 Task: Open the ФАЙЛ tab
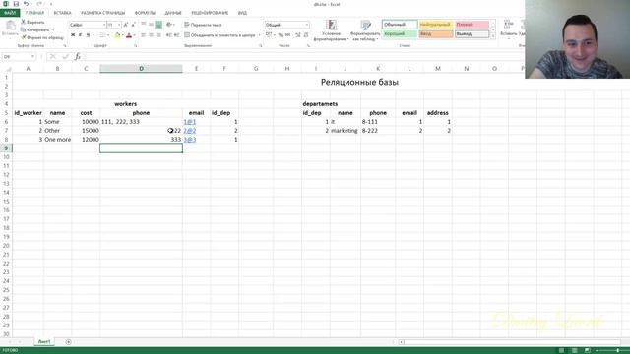point(10,13)
